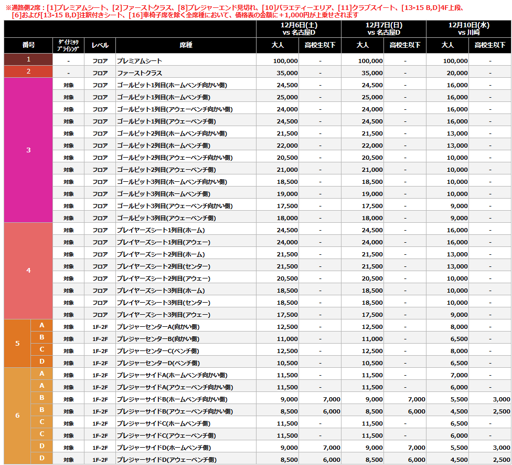512x465 pixels.
Task: Click the red number 2 cell
Action: pyautogui.click(x=28, y=71)
